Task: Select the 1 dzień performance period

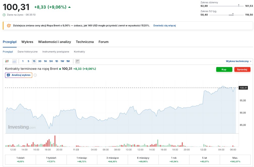Action: pos(20,159)
